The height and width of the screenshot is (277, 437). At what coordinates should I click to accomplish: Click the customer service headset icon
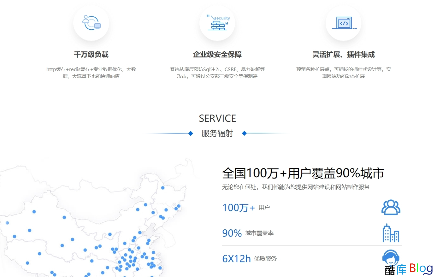(x=390, y=257)
